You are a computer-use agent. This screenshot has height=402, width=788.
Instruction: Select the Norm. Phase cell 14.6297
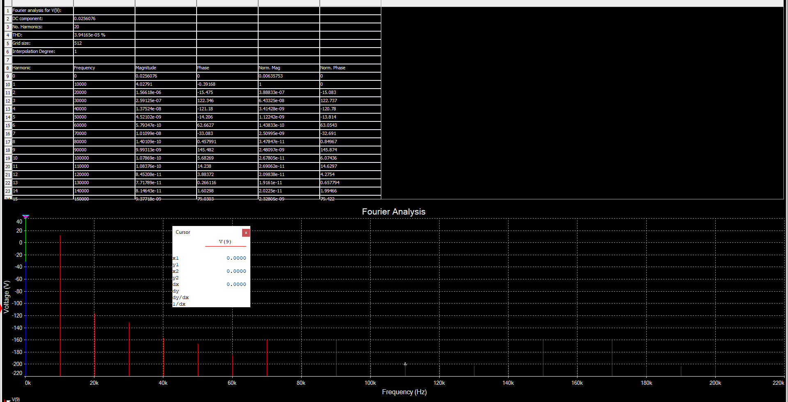350,167
